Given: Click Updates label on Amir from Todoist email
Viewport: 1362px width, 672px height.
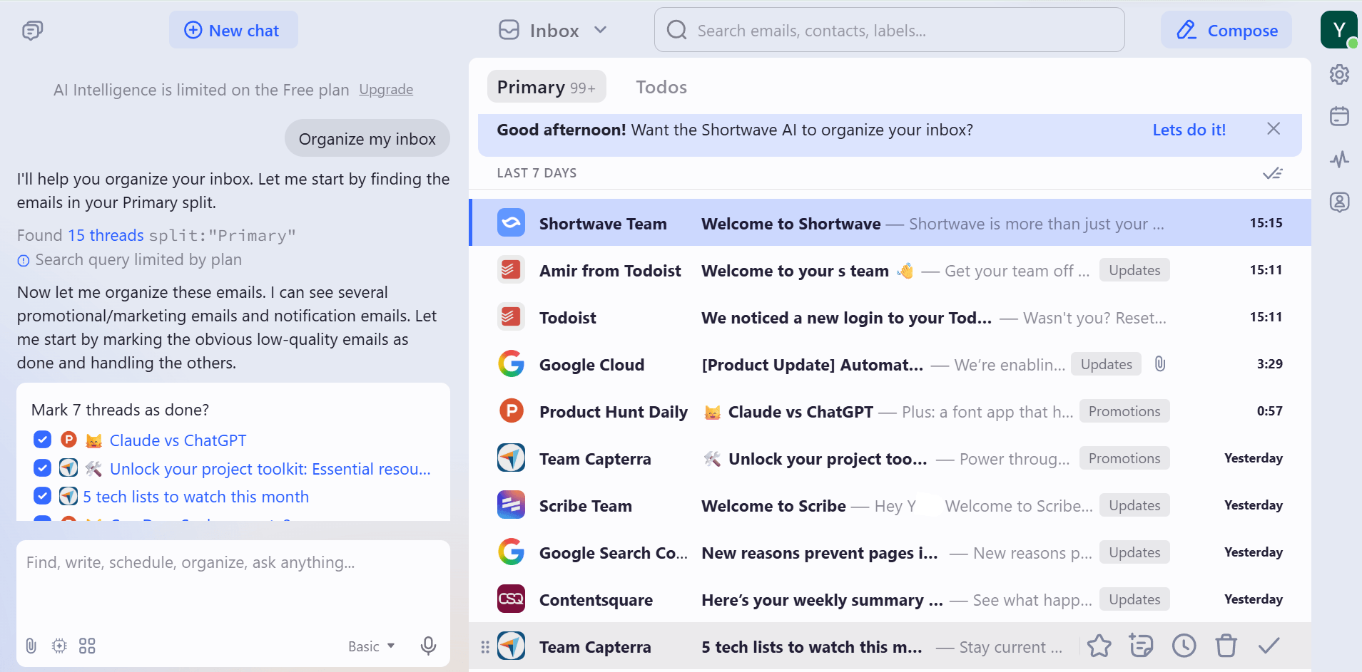Looking at the screenshot, I should [x=1134, y=270].
